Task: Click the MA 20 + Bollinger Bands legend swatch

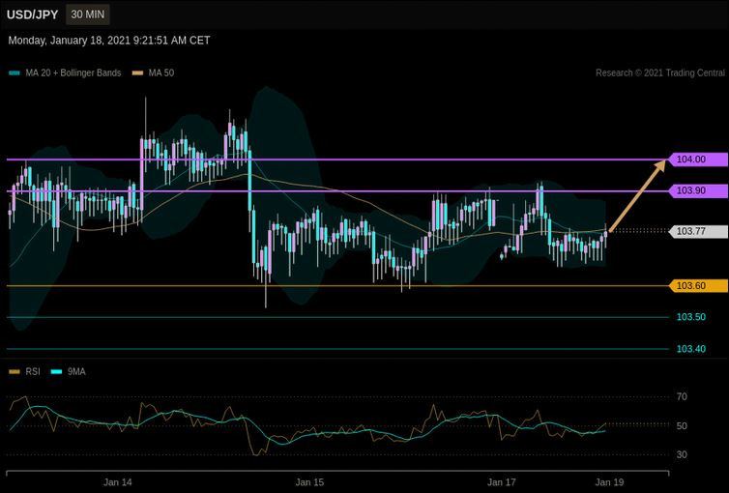Action: [15, 72]
